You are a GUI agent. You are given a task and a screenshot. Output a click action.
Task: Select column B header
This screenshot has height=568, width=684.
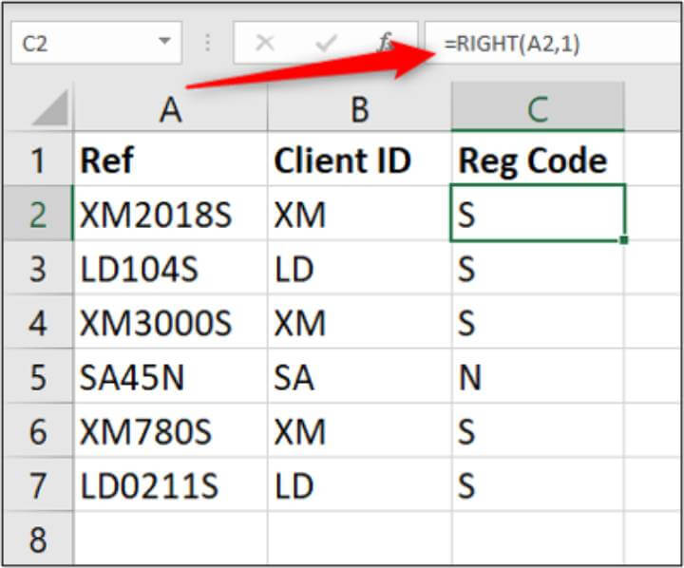pyautogui.click(x=359, y=110)
